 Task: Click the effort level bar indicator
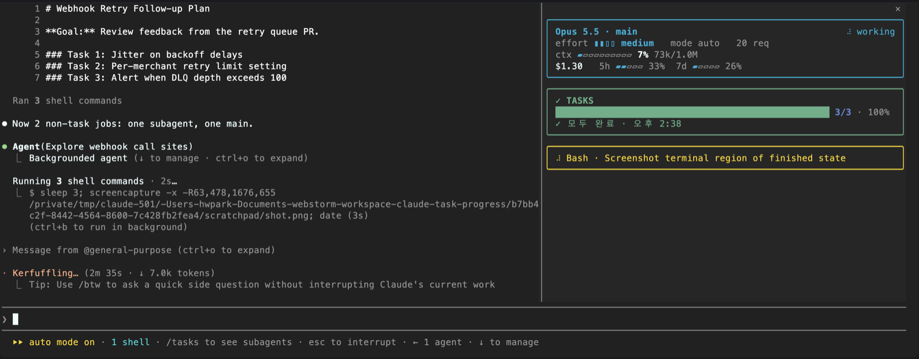(x=604, y=43)
